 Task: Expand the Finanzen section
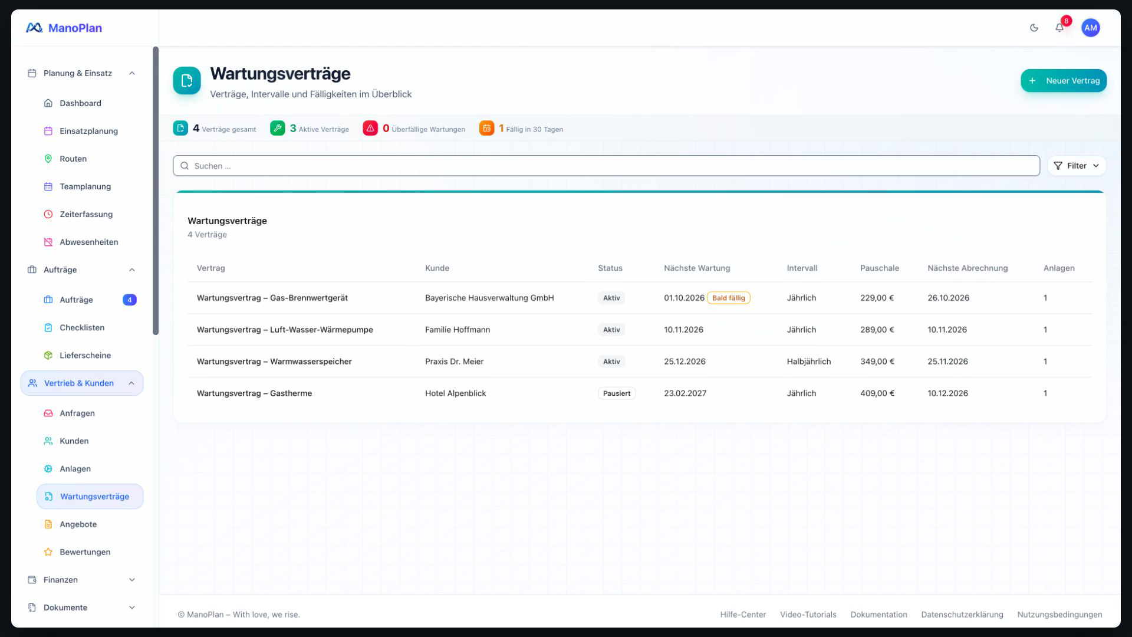pyautogui.click(x=82, y=579)
